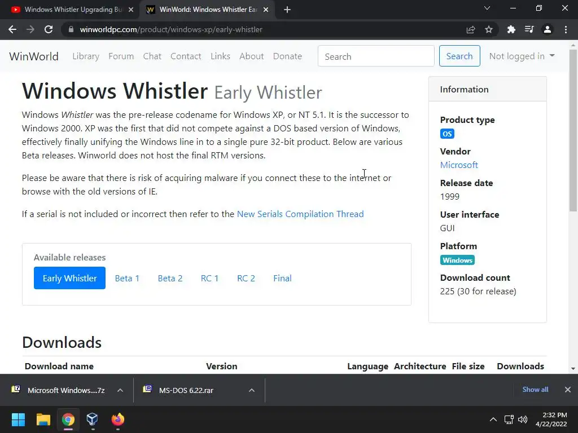Click the blue-outlined Search button
578x433 pixels.
tap(459, 56)
